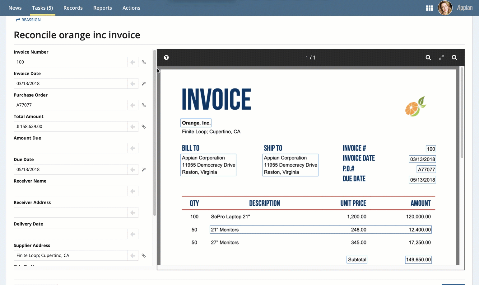Click the empty Receiver Address field
The image size is (479, 285).
(x=71, y=212)
